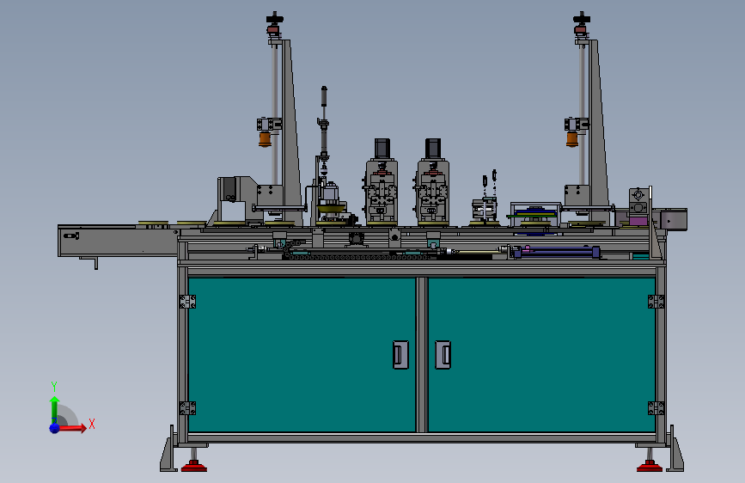Select the left teal cabinet door panel
Image resolution: width=745 pixels, height=483 pixels.
[302, 355]
